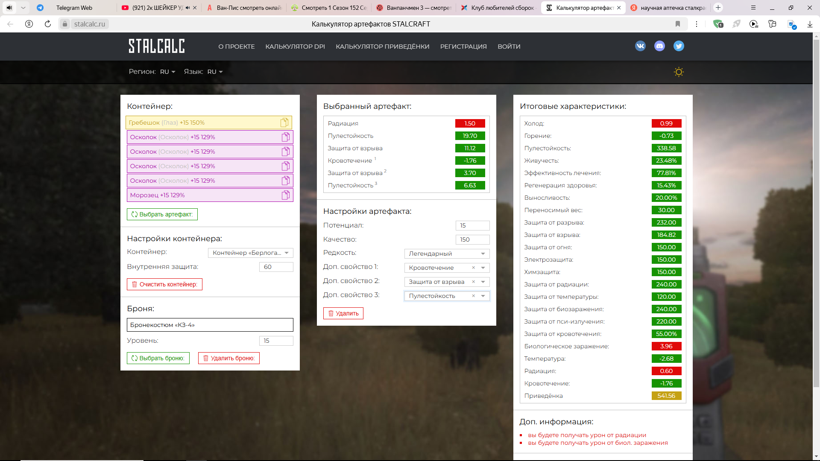Copy the second Осколок artifact row

coord(286,152)
